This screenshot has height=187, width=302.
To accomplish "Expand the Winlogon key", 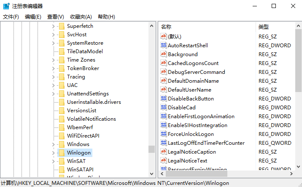I will pos(53,153).
